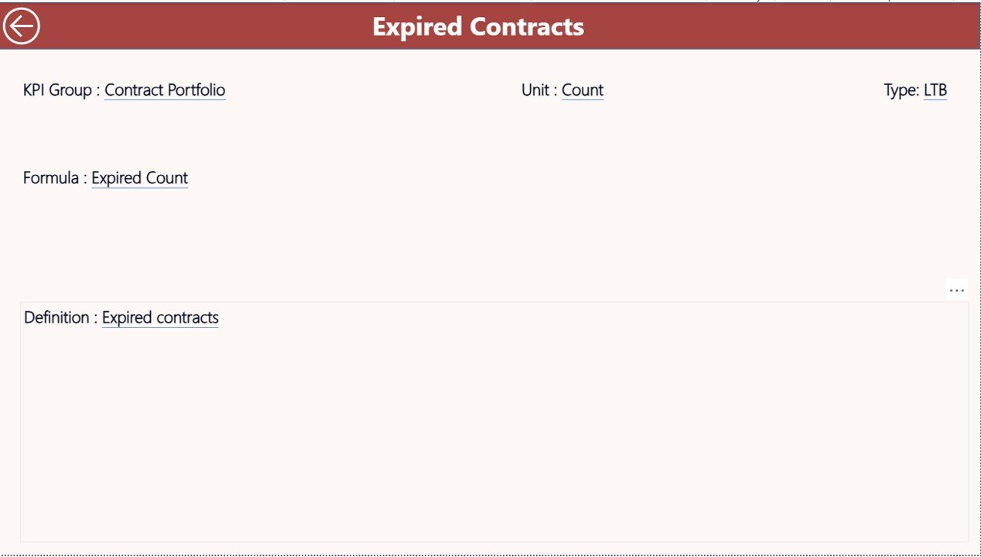Open the LTB type link
The height and width of the screenshot is (557, 981).
[x=935, y=91]
